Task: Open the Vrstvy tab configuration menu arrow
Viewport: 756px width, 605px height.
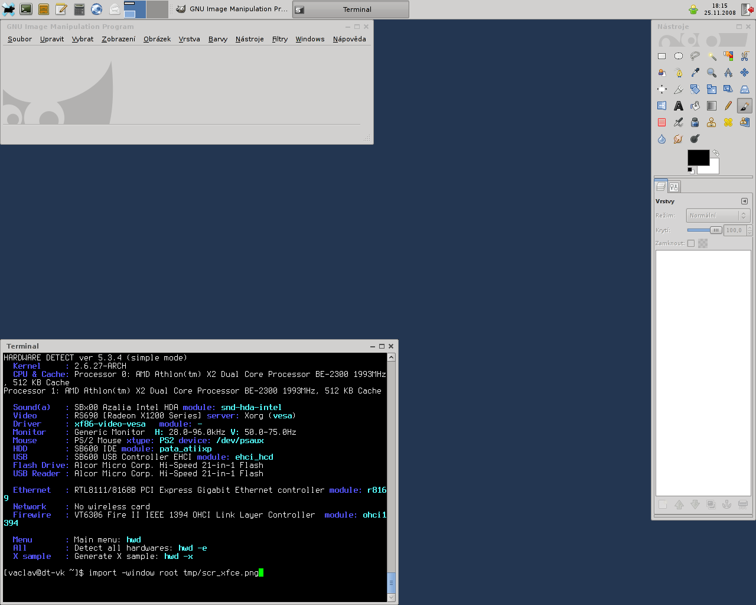Action: [744, 201]
